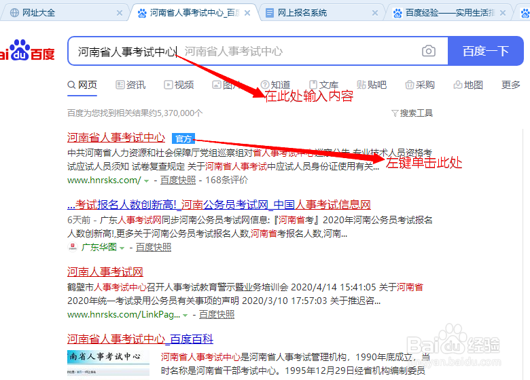Image resolution: width=530 pixels, height=380 pixels.
Task: Click the www.hnrsks.com/LinkPag... URL text
Action: tap(124, 315)
